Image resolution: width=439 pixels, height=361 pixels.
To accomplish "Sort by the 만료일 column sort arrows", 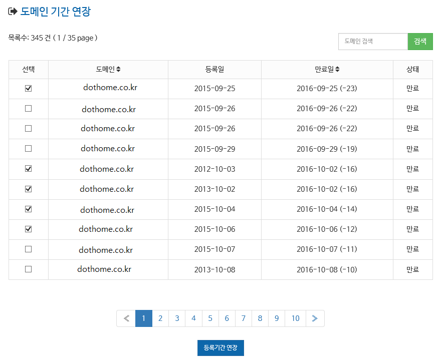I will pyautogui.click(x=337, y=69).
